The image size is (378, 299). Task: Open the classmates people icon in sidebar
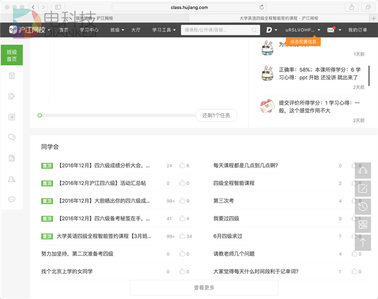coord(11,179)
